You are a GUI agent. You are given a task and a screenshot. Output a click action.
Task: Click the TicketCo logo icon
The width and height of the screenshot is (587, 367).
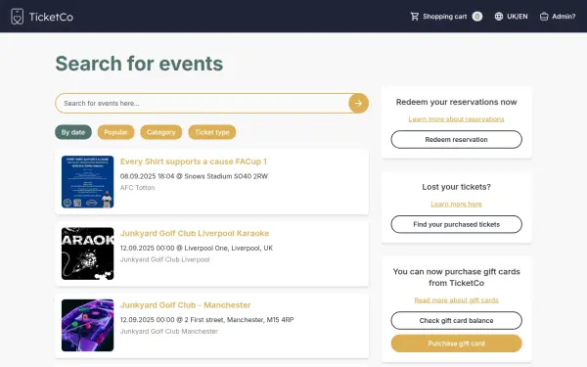coord(17,17)
